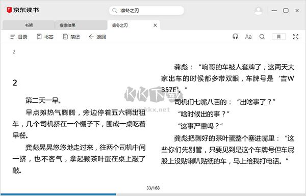This screenshot has width=306, height=196.
Task: Click the line starting 龚彪："响哥的车被人套牌了
Action: point(234,67)
